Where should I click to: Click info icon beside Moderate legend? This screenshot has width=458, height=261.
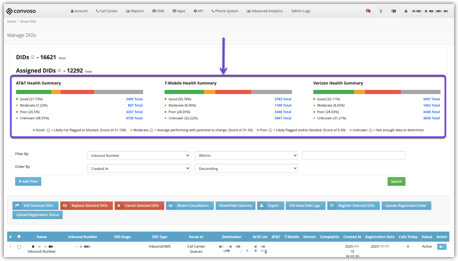click(151, 130)
